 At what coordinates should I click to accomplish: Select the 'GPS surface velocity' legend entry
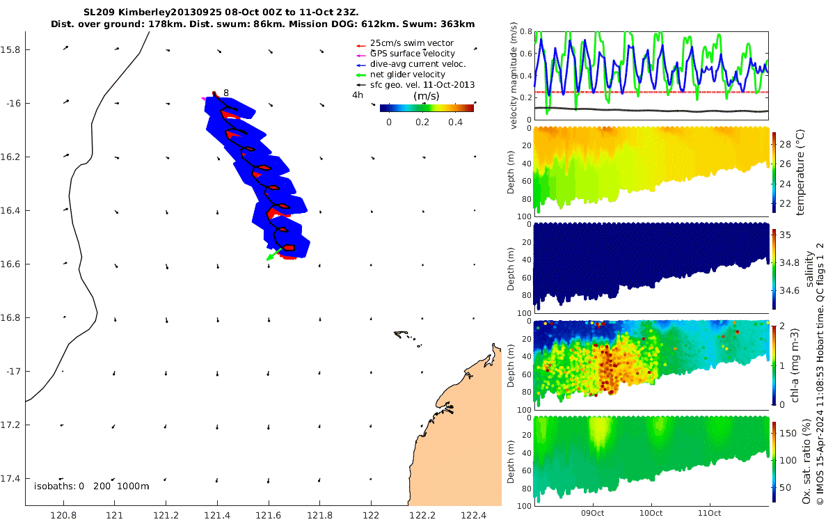tap(412, 54)
